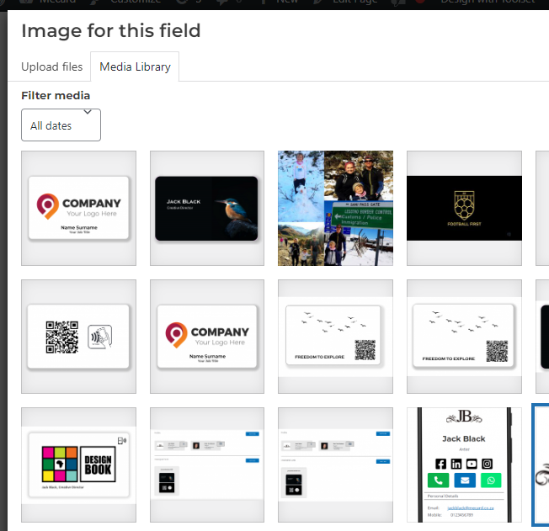The height and width of the screenshot is (531, 549).
Task: Pick the Freedom to Explore card next to Company card
Action: click(x=335, y=337)
